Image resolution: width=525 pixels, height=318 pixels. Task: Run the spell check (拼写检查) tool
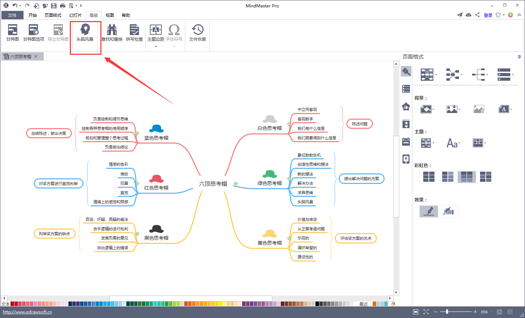tap(134, 33)
